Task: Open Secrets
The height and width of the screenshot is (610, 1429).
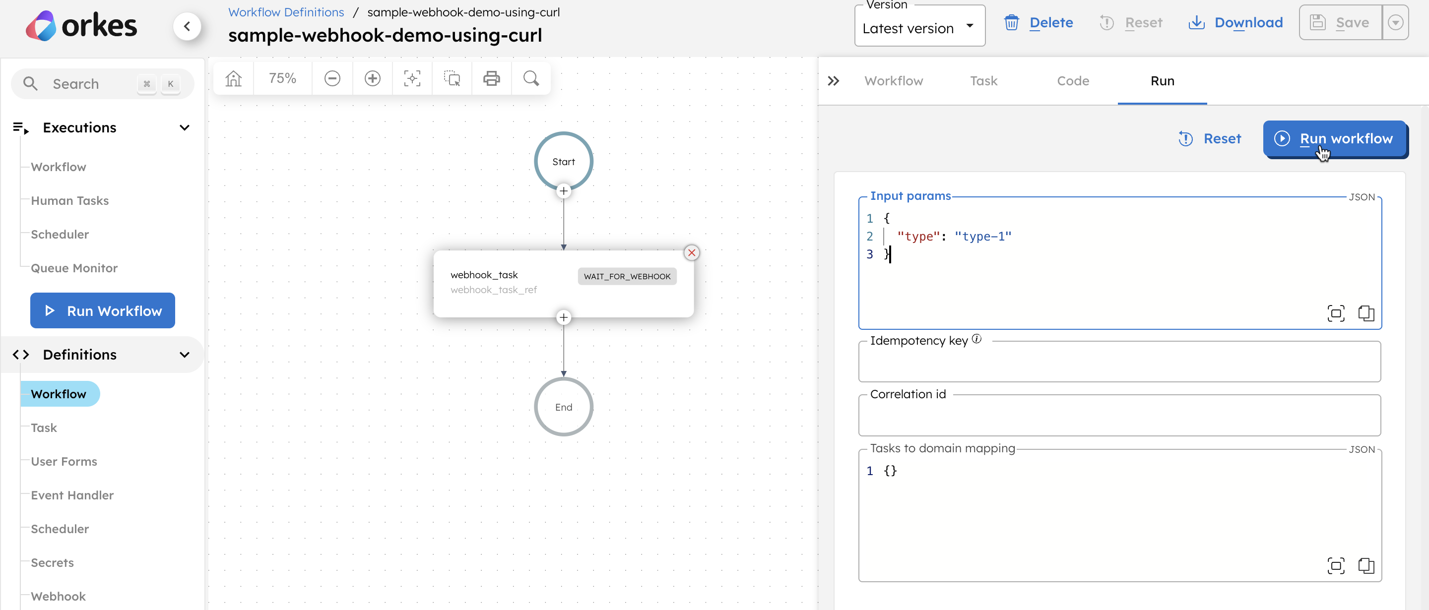Action: coord(52,563)
